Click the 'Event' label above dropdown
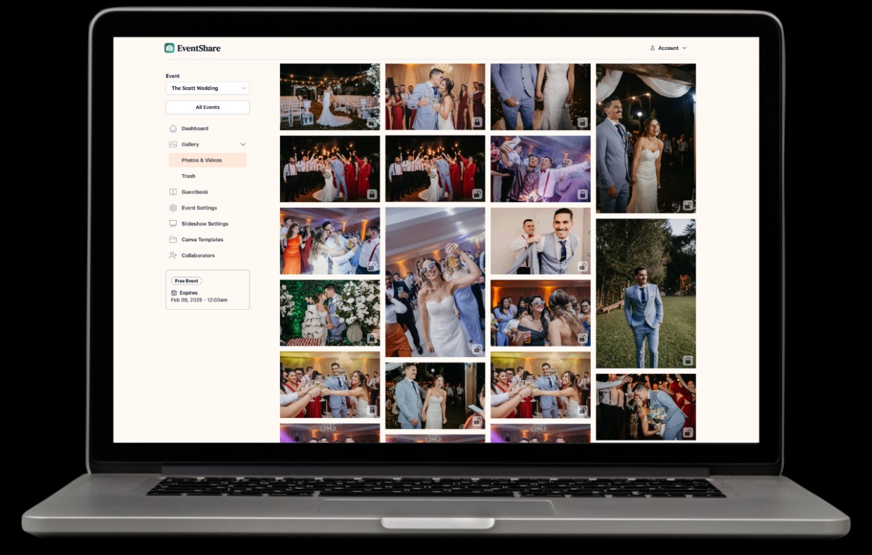Screen dimensions: 872x555 pos(173,76)
